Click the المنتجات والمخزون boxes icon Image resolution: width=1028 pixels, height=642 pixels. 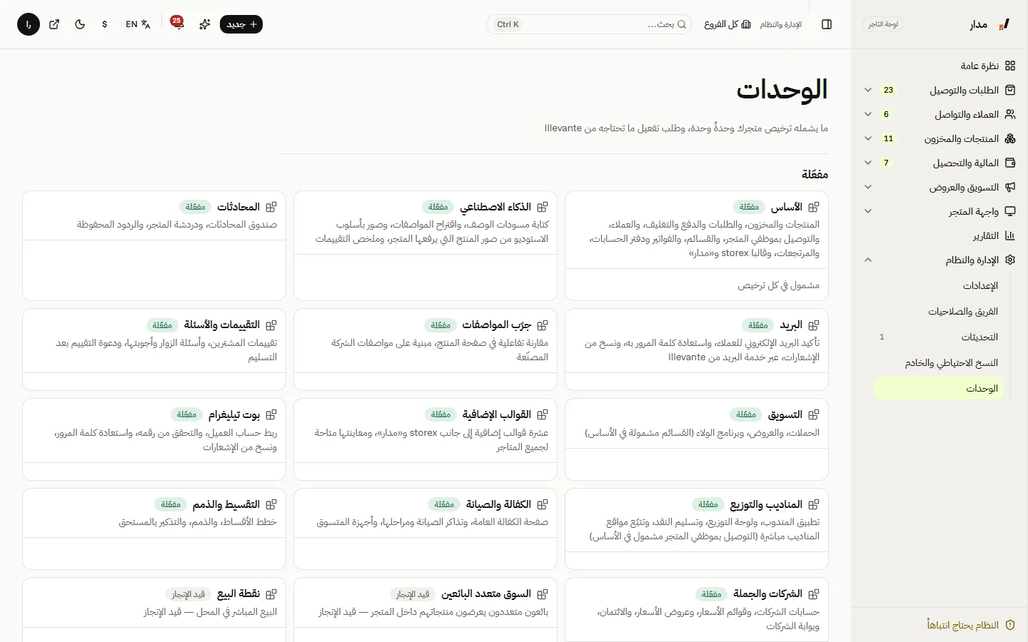(1010, 138)
